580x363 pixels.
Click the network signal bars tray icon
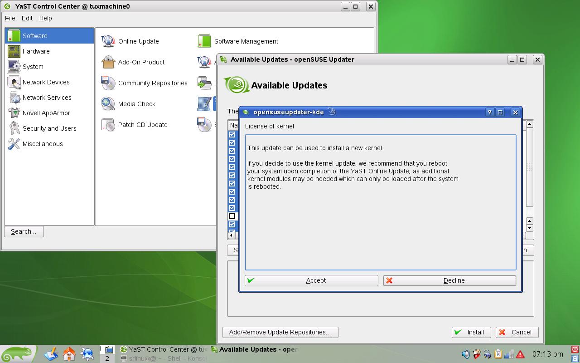tap(509, 354)
